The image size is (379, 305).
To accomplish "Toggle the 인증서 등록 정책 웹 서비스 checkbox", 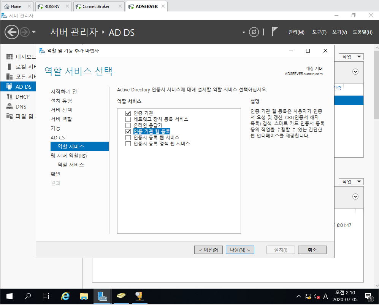I will (x=128, y=144).
